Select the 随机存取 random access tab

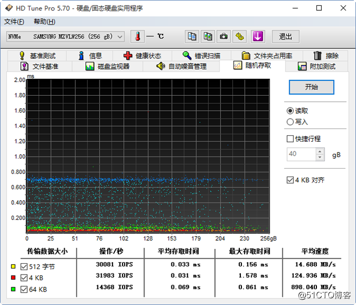252,66
